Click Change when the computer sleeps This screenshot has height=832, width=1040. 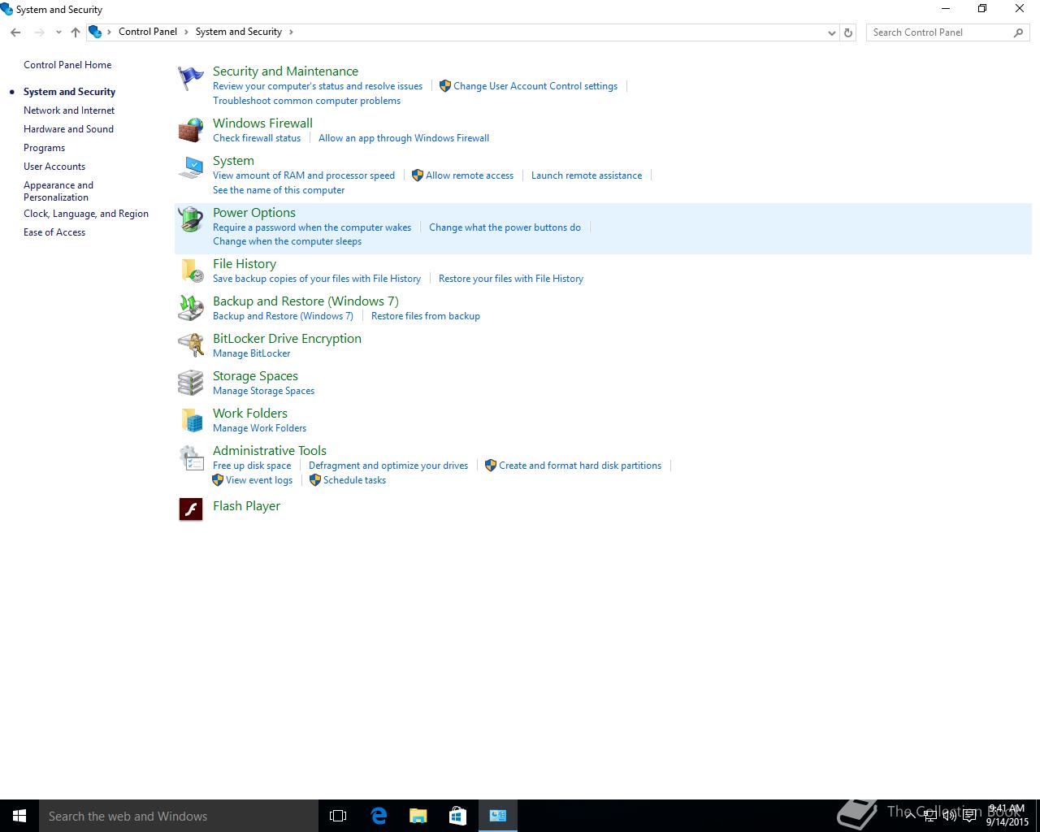[287, 241]
